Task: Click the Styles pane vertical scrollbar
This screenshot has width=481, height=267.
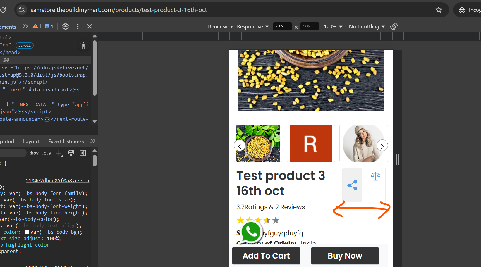Action: [95, 161]
